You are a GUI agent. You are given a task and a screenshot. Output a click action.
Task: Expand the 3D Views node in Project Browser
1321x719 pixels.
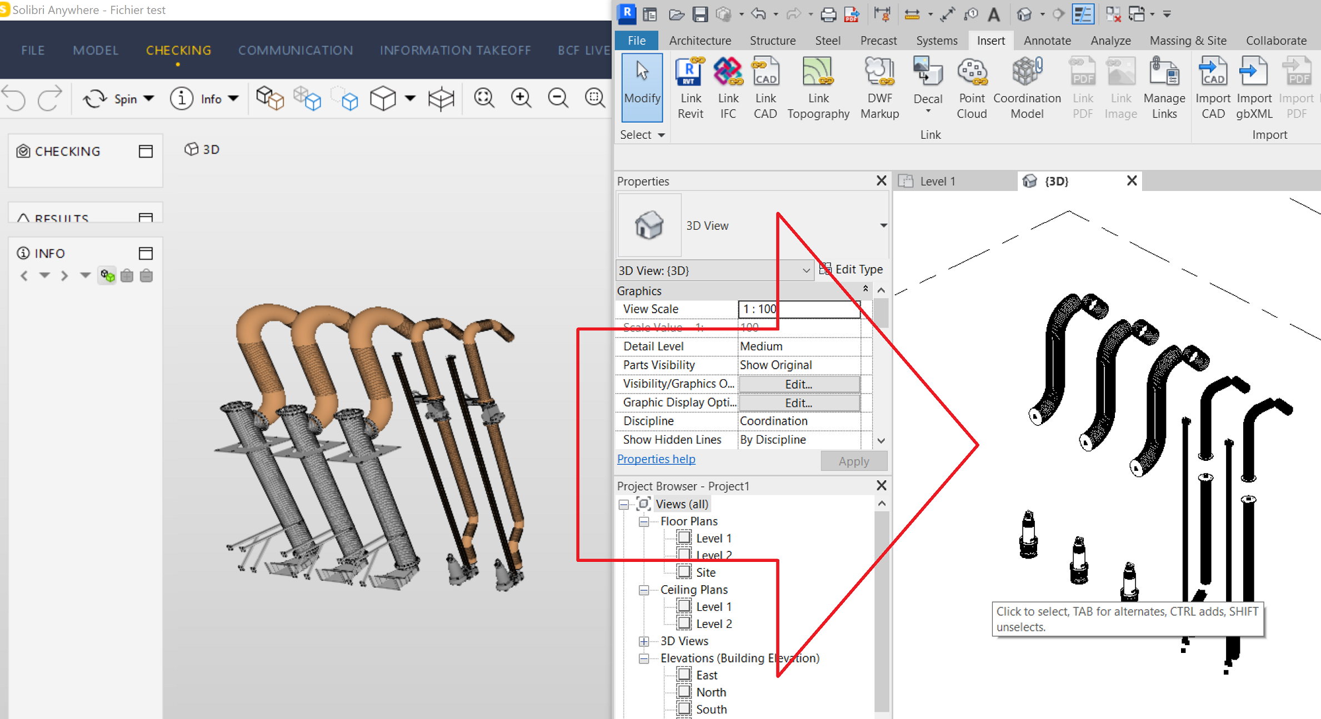pos(644,641)
